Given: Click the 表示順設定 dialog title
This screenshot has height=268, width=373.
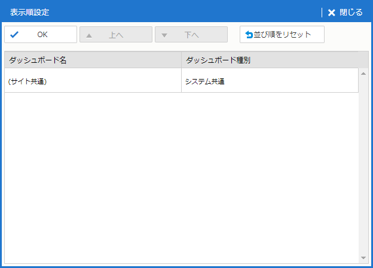Looking at the screenshot, I should pyautogui.click(x=30, y=13).
